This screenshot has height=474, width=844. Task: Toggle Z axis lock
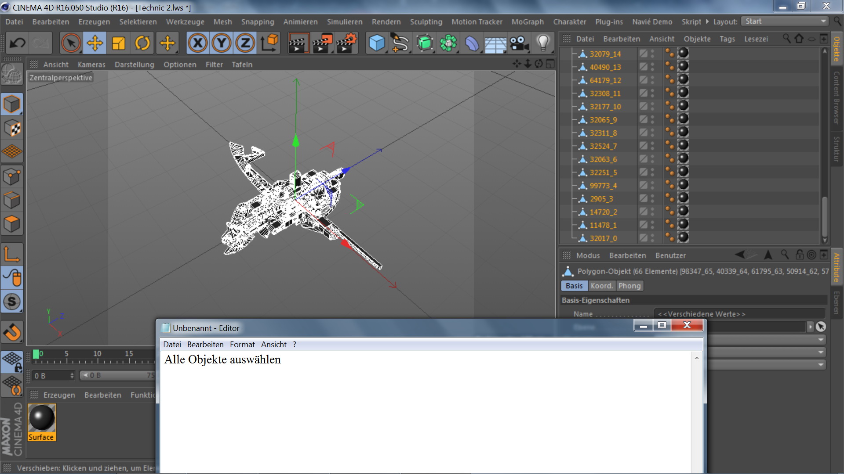245,43
